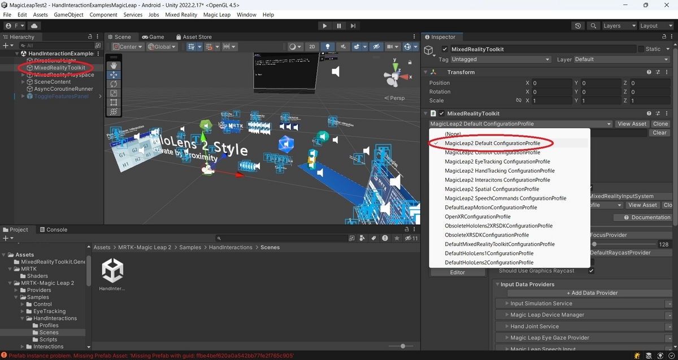
Task: Toggle scene audio mute icon
Action: coord(342,47)
